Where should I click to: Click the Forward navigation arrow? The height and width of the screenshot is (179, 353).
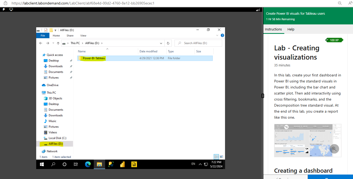pos(47,43)
